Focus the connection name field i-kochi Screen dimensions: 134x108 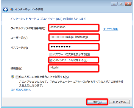[x=74, y=68]
